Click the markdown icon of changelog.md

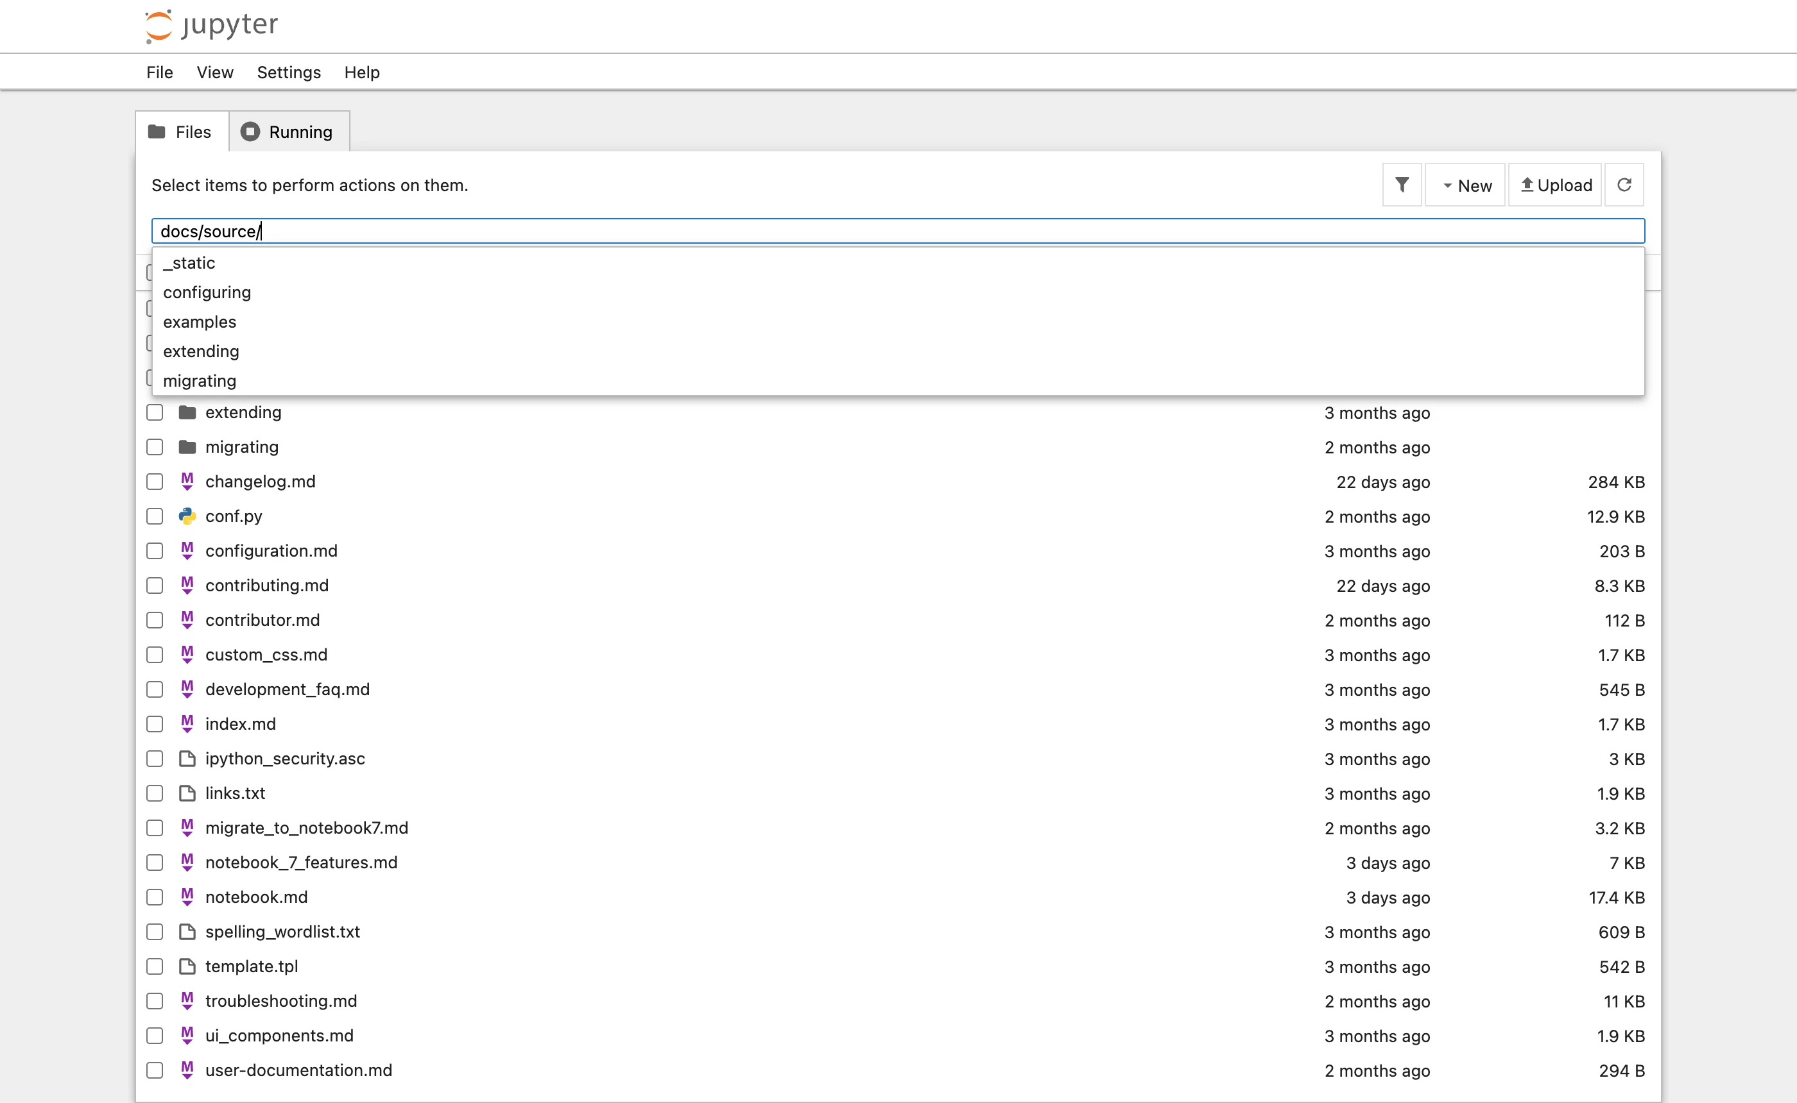(187, 482)
